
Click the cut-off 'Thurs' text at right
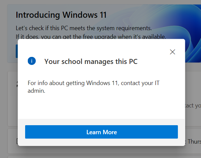(x=193, y=142)
